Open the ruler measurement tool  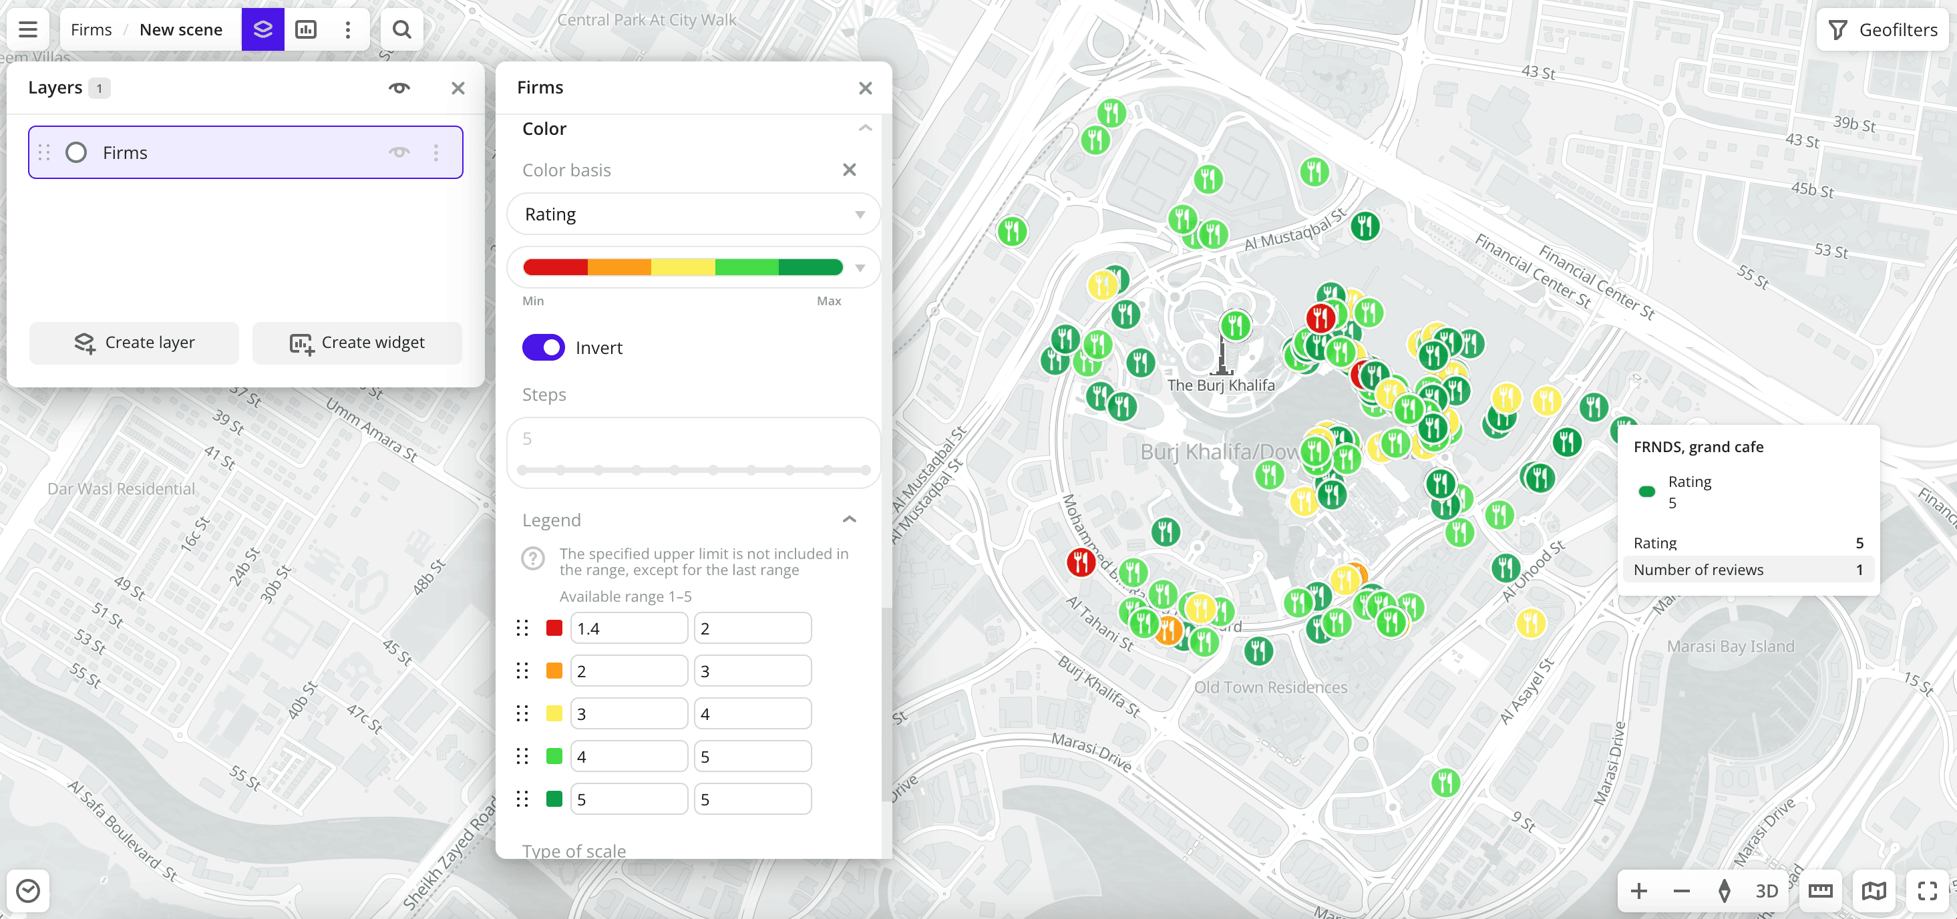pyautogui.click(x=1819, y=890)
